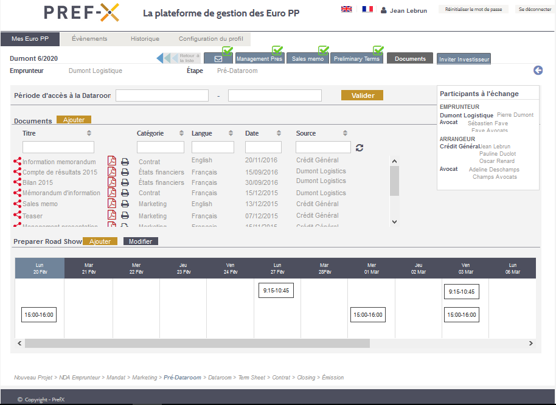The width and height of the screenshot is (556, 405).
Task: Share the Information memorandum document
Action: (17, 161)
